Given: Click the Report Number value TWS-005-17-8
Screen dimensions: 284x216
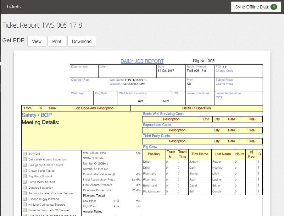Looking at the screenshot, I should (x=196, y=71).
